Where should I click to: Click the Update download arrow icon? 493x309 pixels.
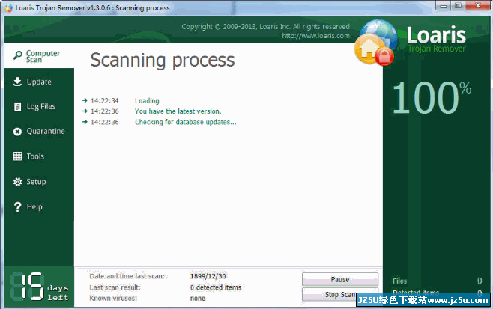coord(18,82)
